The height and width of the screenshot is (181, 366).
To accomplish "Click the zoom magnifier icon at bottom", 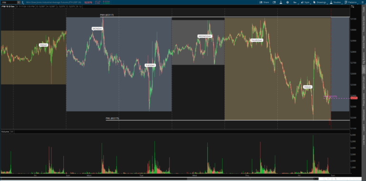I will (x=324, y=179).
